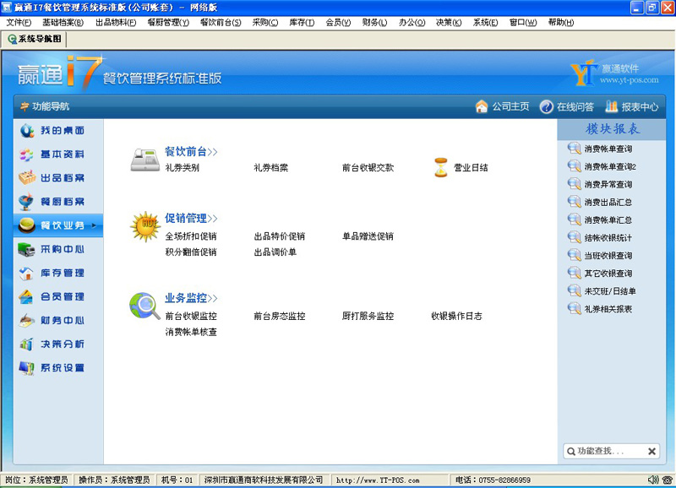This screenshot has height=488, width=676.
Task: Click the 餐饮前台 cash register icon
Action: pyautogui.click(x=144, y=159)
